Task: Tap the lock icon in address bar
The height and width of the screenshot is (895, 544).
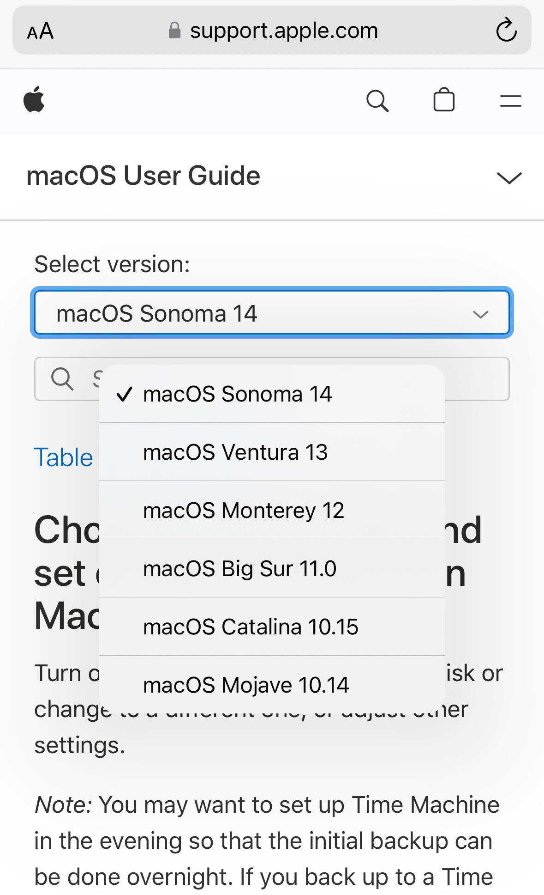Action: coord(174,30)
